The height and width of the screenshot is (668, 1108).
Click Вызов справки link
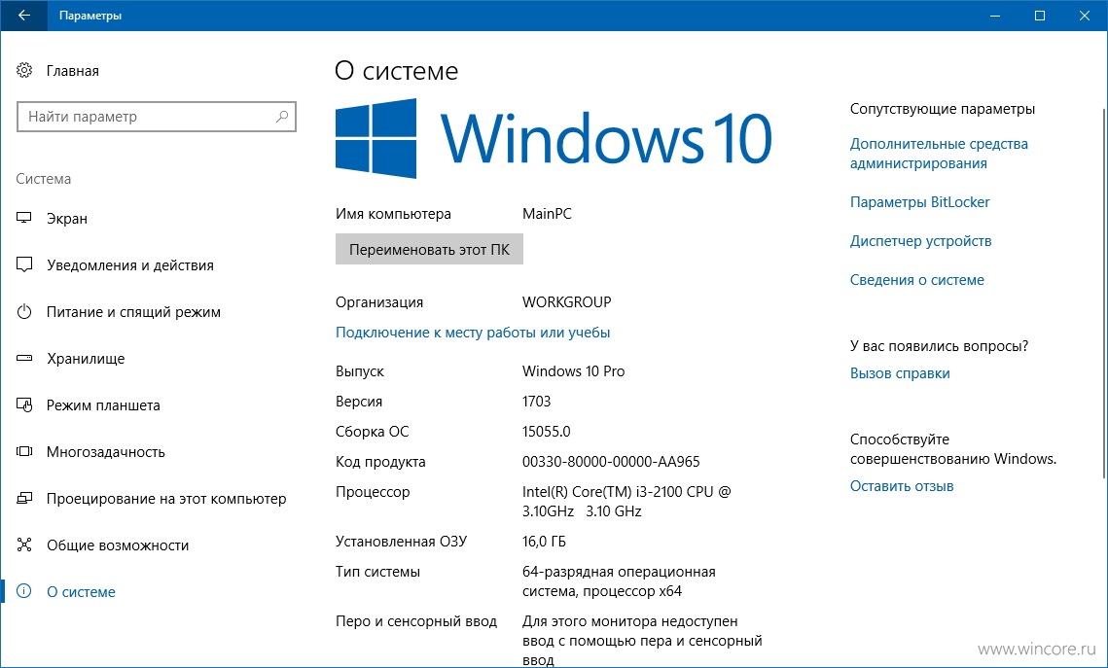pos(900,372)
